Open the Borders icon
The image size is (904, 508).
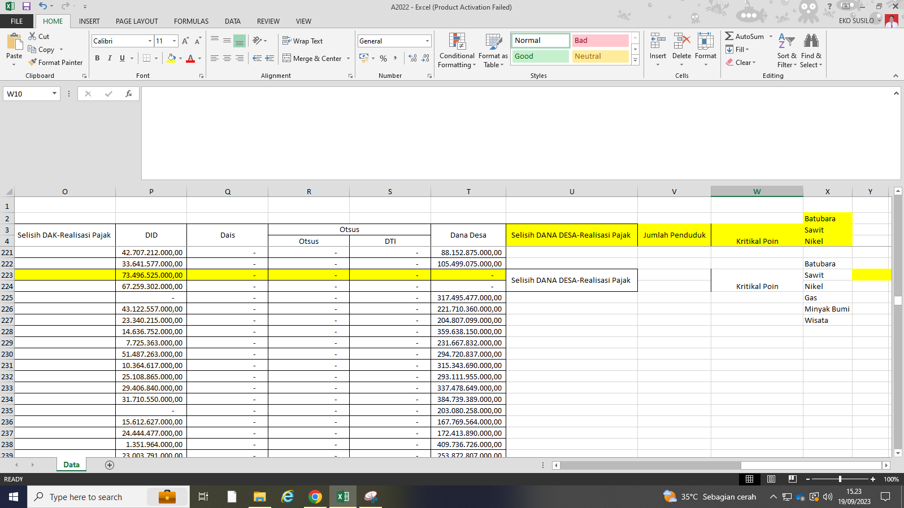click(146, 58)
